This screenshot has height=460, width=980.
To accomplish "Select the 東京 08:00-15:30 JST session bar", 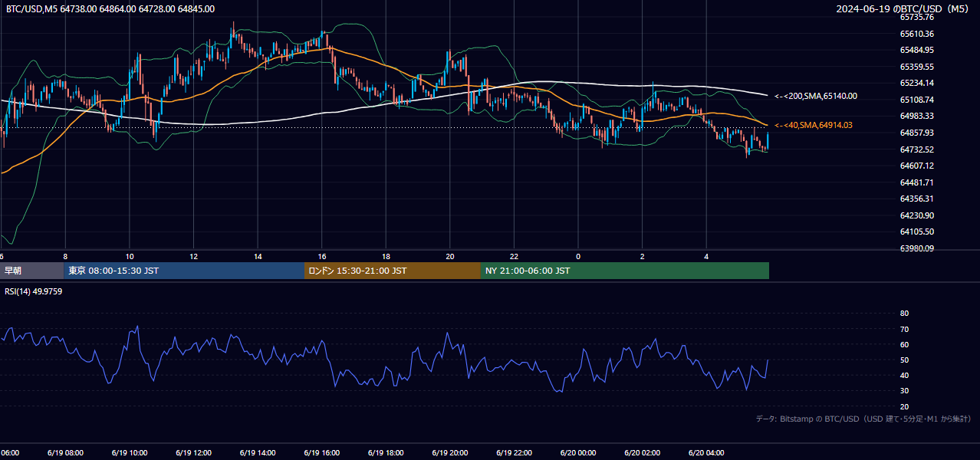I will 184,271.
